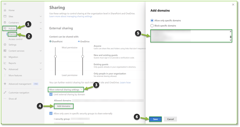Click the Advanced icon in sidebar
Viewport: 240px width, 127px height.
point(5,69)
